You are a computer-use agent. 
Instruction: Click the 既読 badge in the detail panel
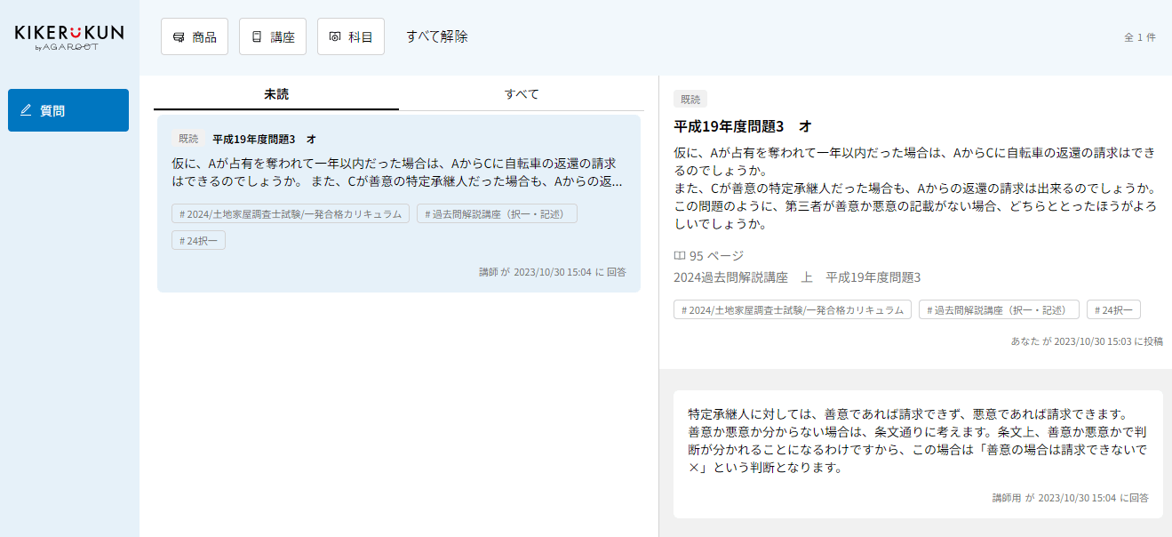click(x=690, y=100)
